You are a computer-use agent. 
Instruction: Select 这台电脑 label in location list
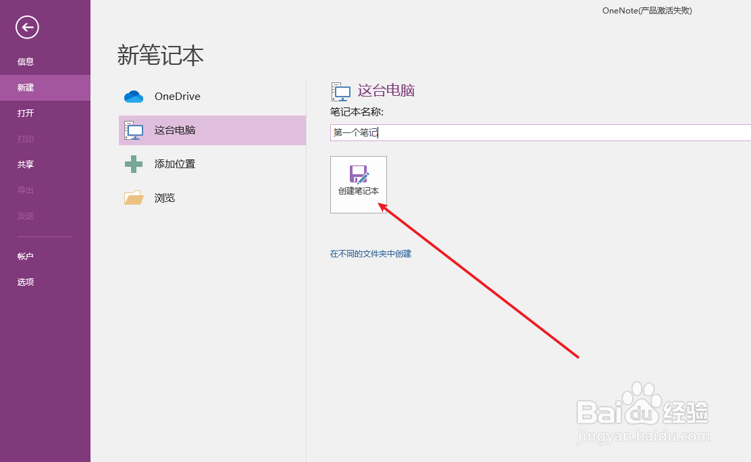[x=175, y=130]
